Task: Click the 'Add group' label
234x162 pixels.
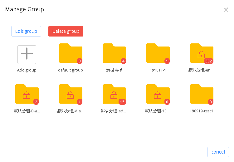Action: (x=27, y=70)
